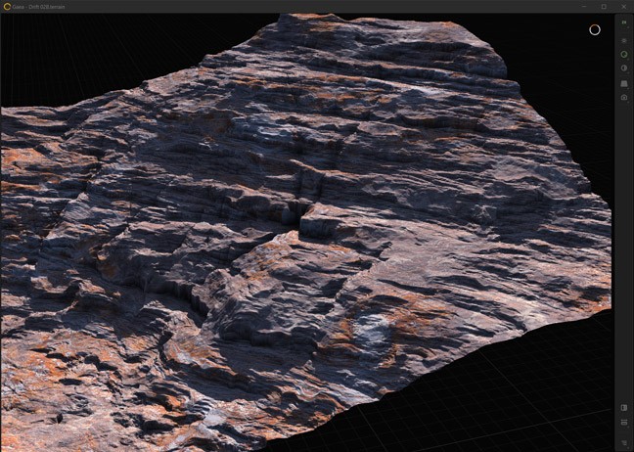Screen dimensions: 634x452
Task: Maximize the Gaea window
Action: coord(604,6)
